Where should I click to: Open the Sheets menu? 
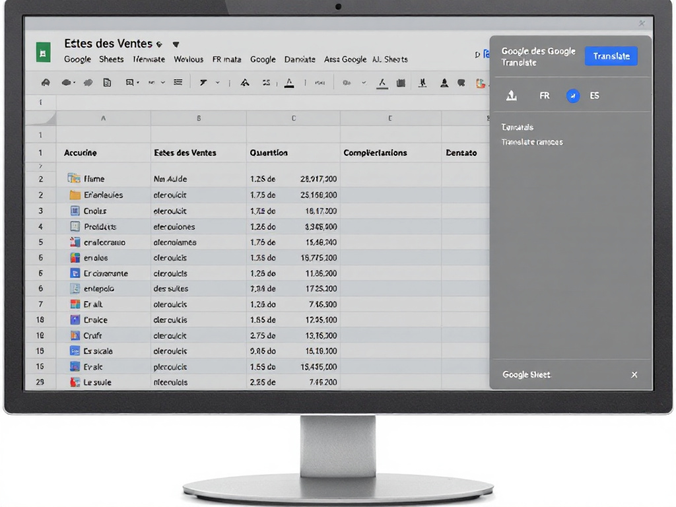(111, 59)
